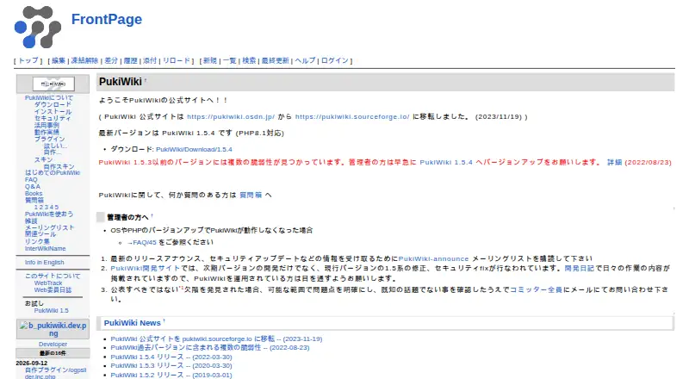This screenshot has height=379, width=689.
Task: Open Books in sidebar
Action: click(x=34, y=194)
